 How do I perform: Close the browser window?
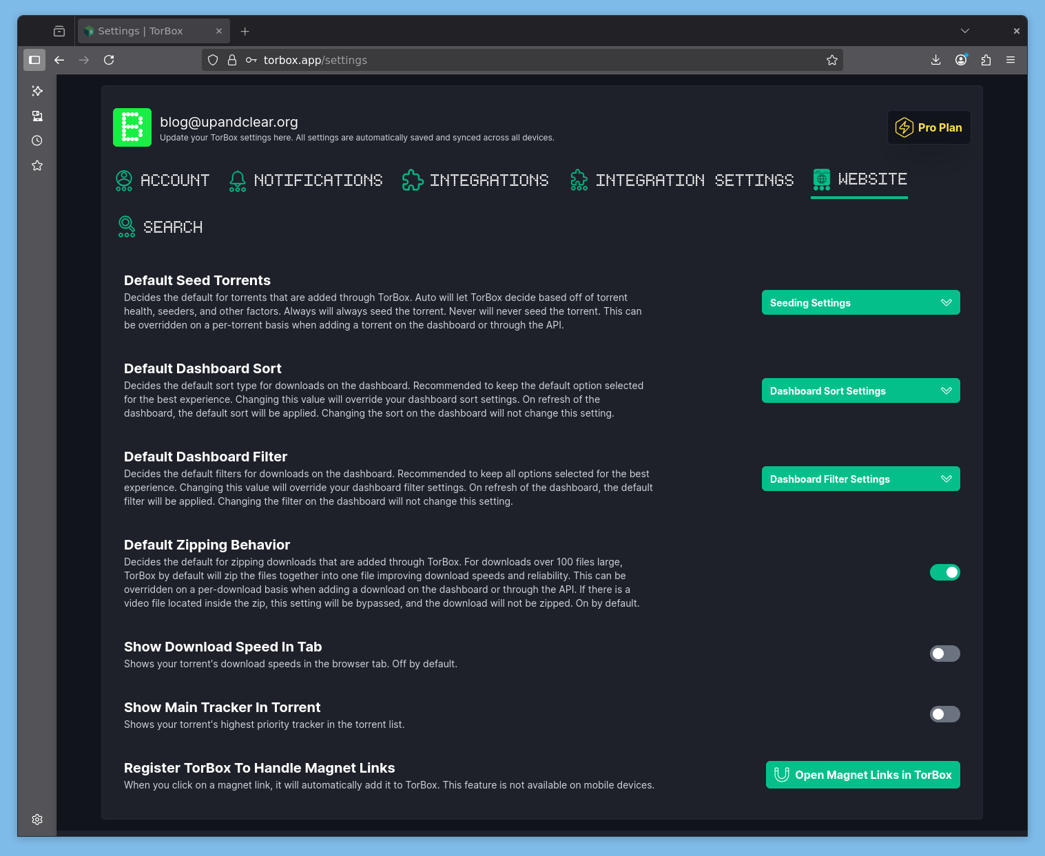coord(1016,31)
